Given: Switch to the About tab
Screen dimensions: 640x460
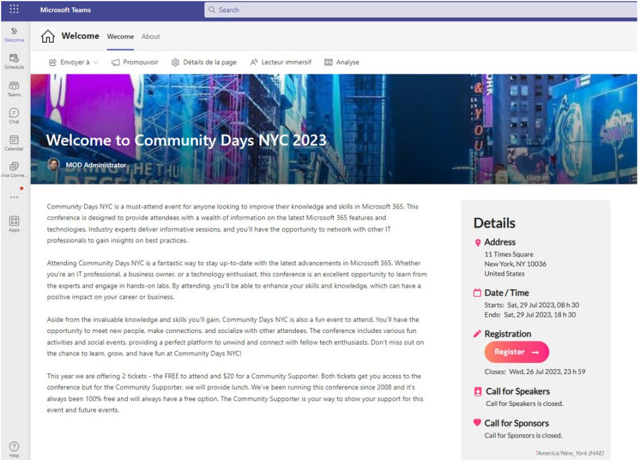Looking at the screenshot, I should [x=151, y=37].
